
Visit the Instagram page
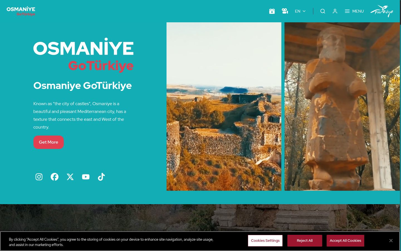tap(39, 177)
